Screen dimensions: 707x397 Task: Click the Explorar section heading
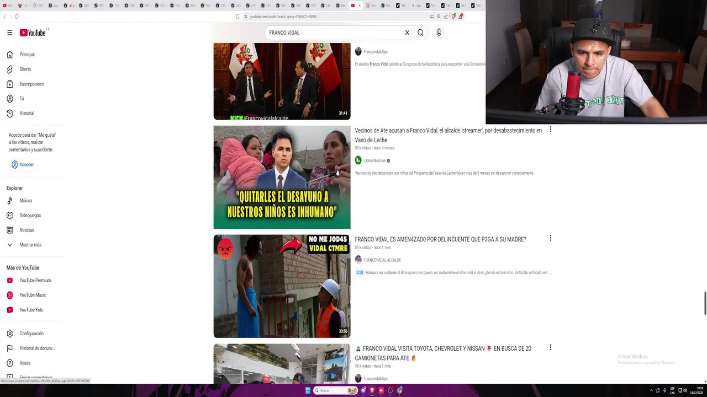[x=14, y=188]
